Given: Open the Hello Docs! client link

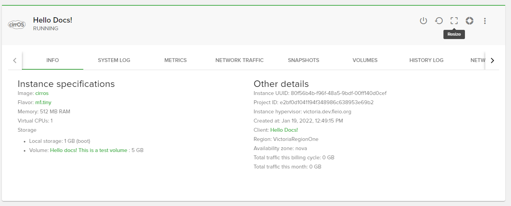Looking at the screenshot, I should tap(284, 130).
